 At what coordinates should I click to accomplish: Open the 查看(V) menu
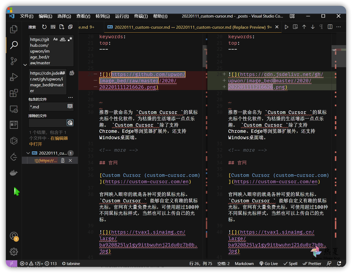coord(83,16)
